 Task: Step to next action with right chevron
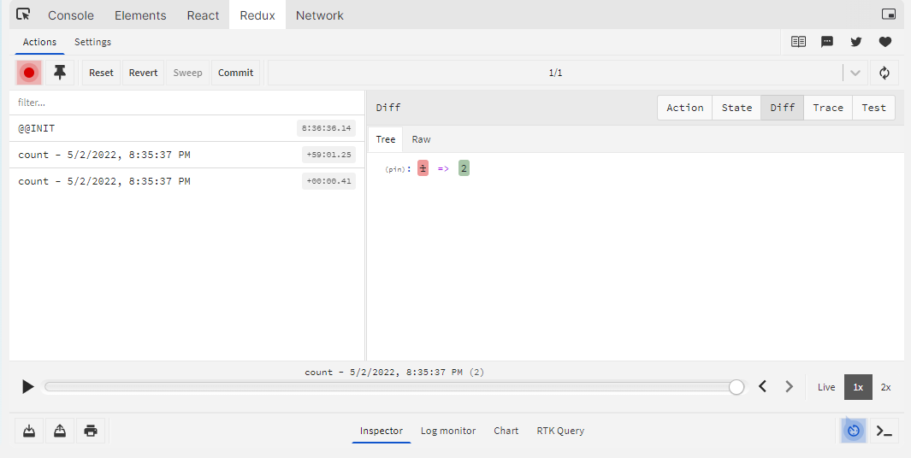click(789, 386)
